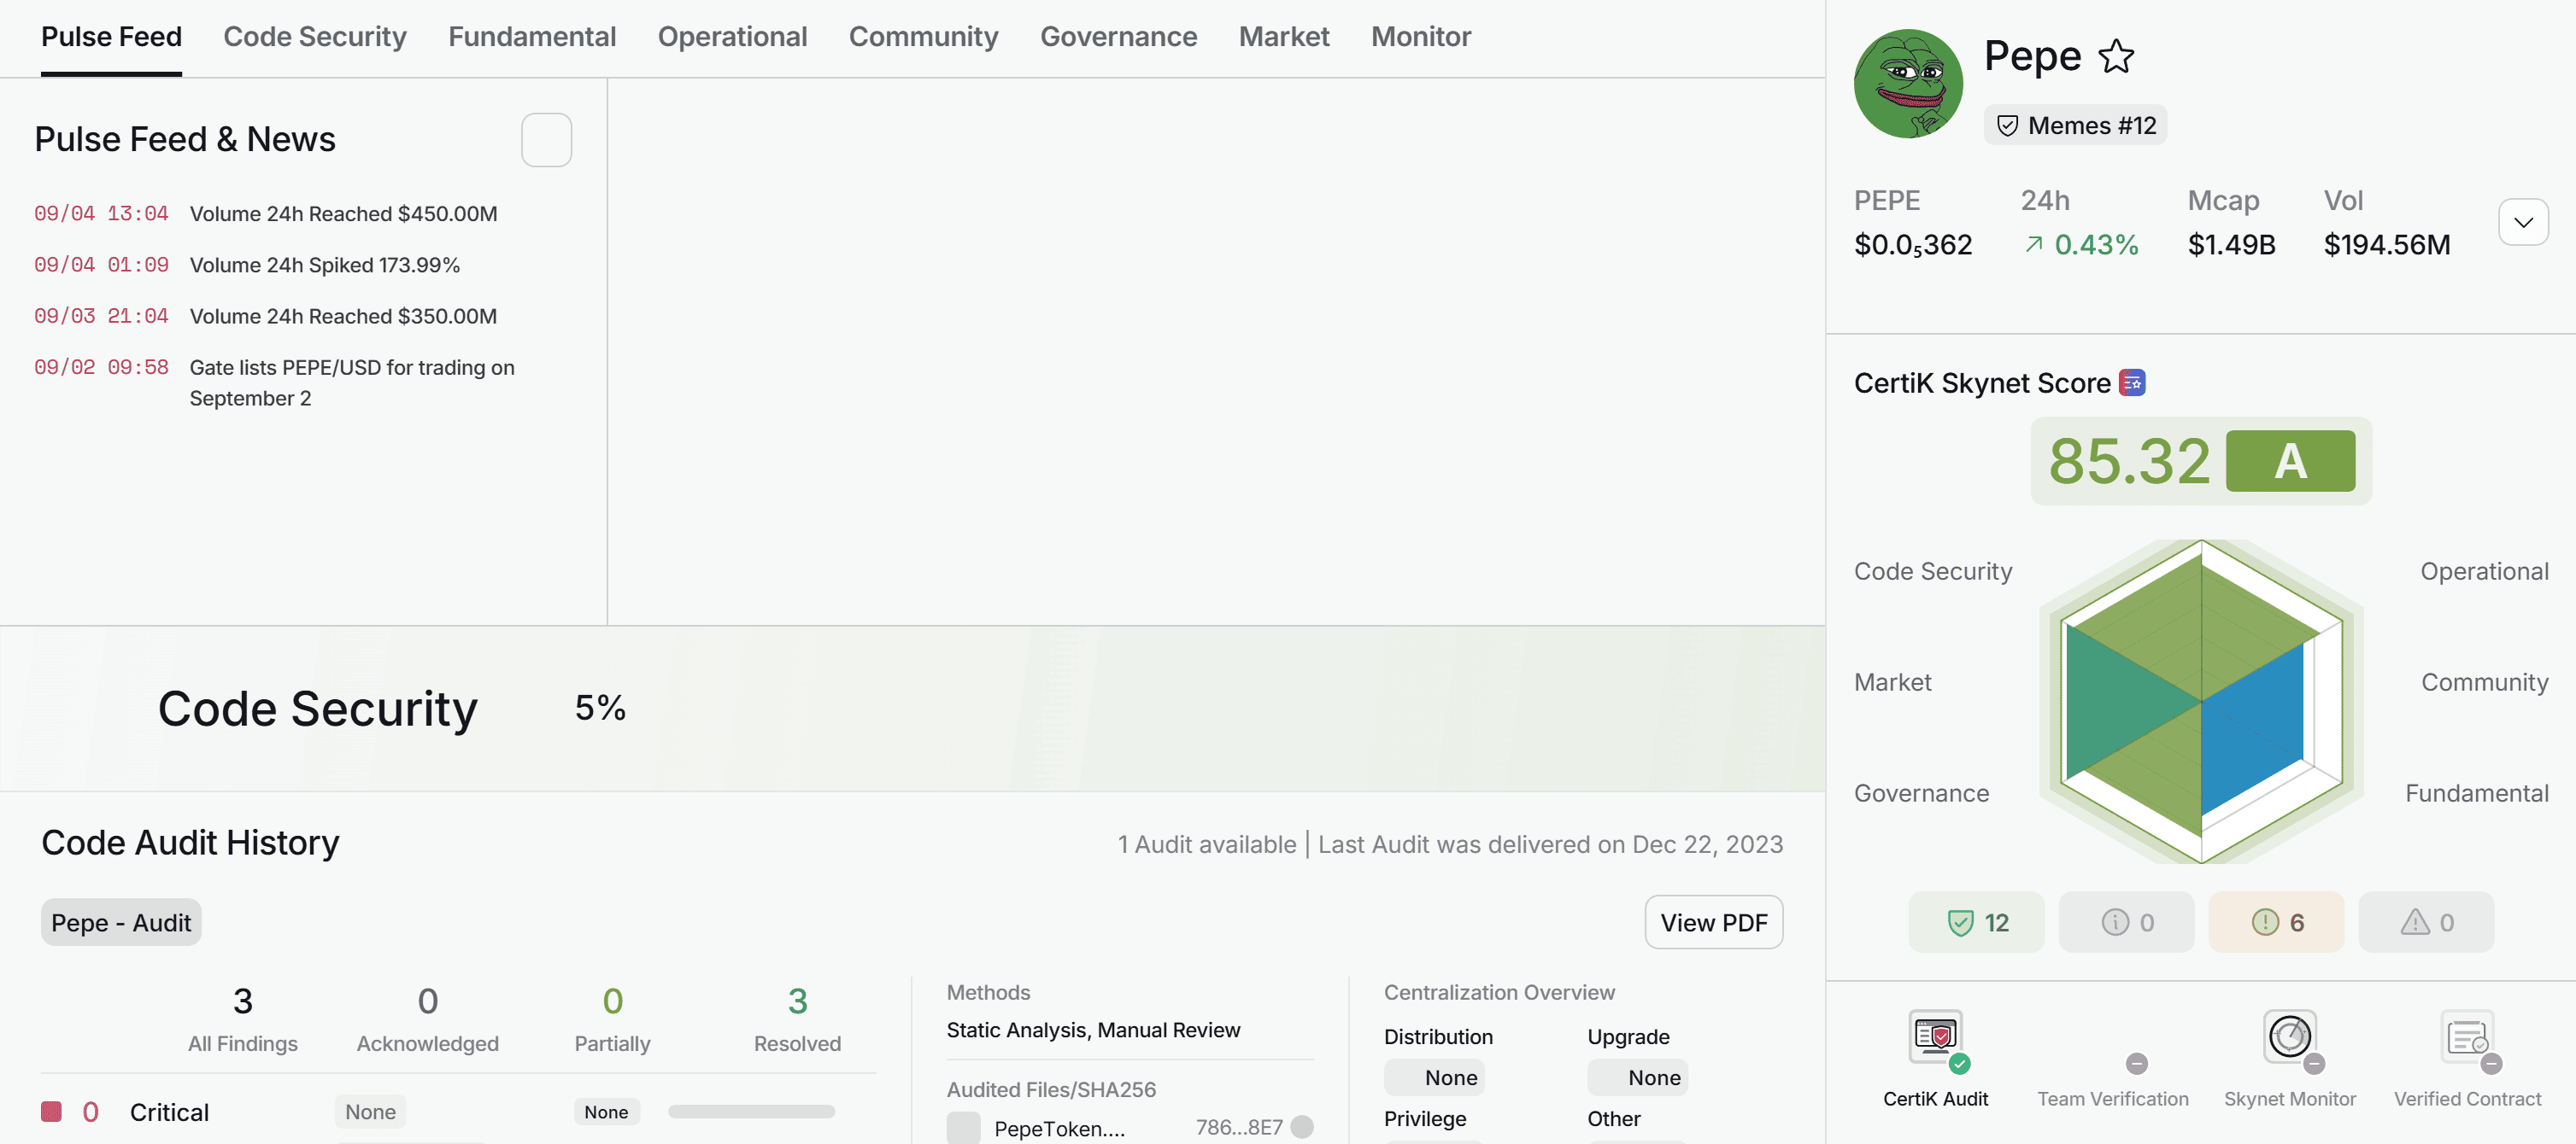Image resolution: width=2576 pixels, height=1144 pixels.
Task: Click the 0.43% 24h change value
Action: click(x=2096, y=245)
